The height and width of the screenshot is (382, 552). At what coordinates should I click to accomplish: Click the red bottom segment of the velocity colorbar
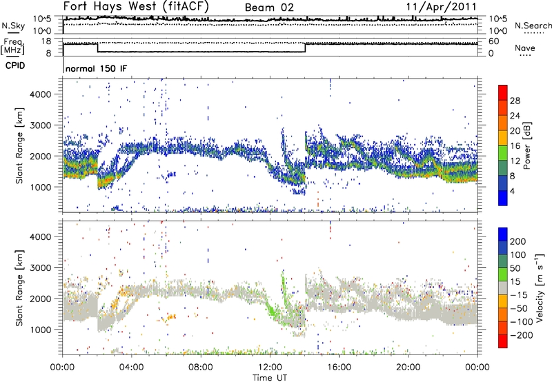click(503, 341)
